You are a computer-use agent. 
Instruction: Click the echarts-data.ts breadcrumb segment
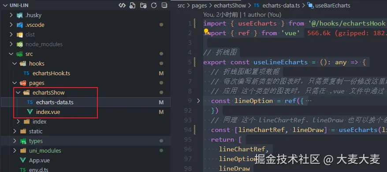(281, 5)
